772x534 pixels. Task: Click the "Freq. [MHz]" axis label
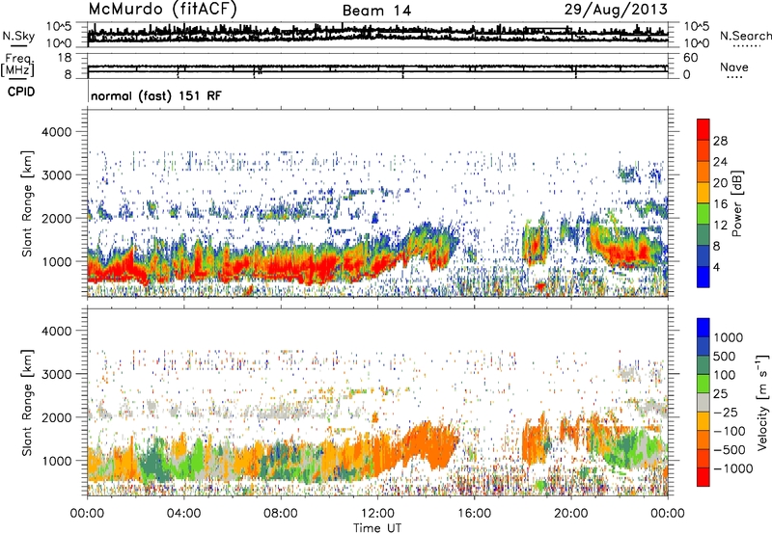[x=17, y=66]
